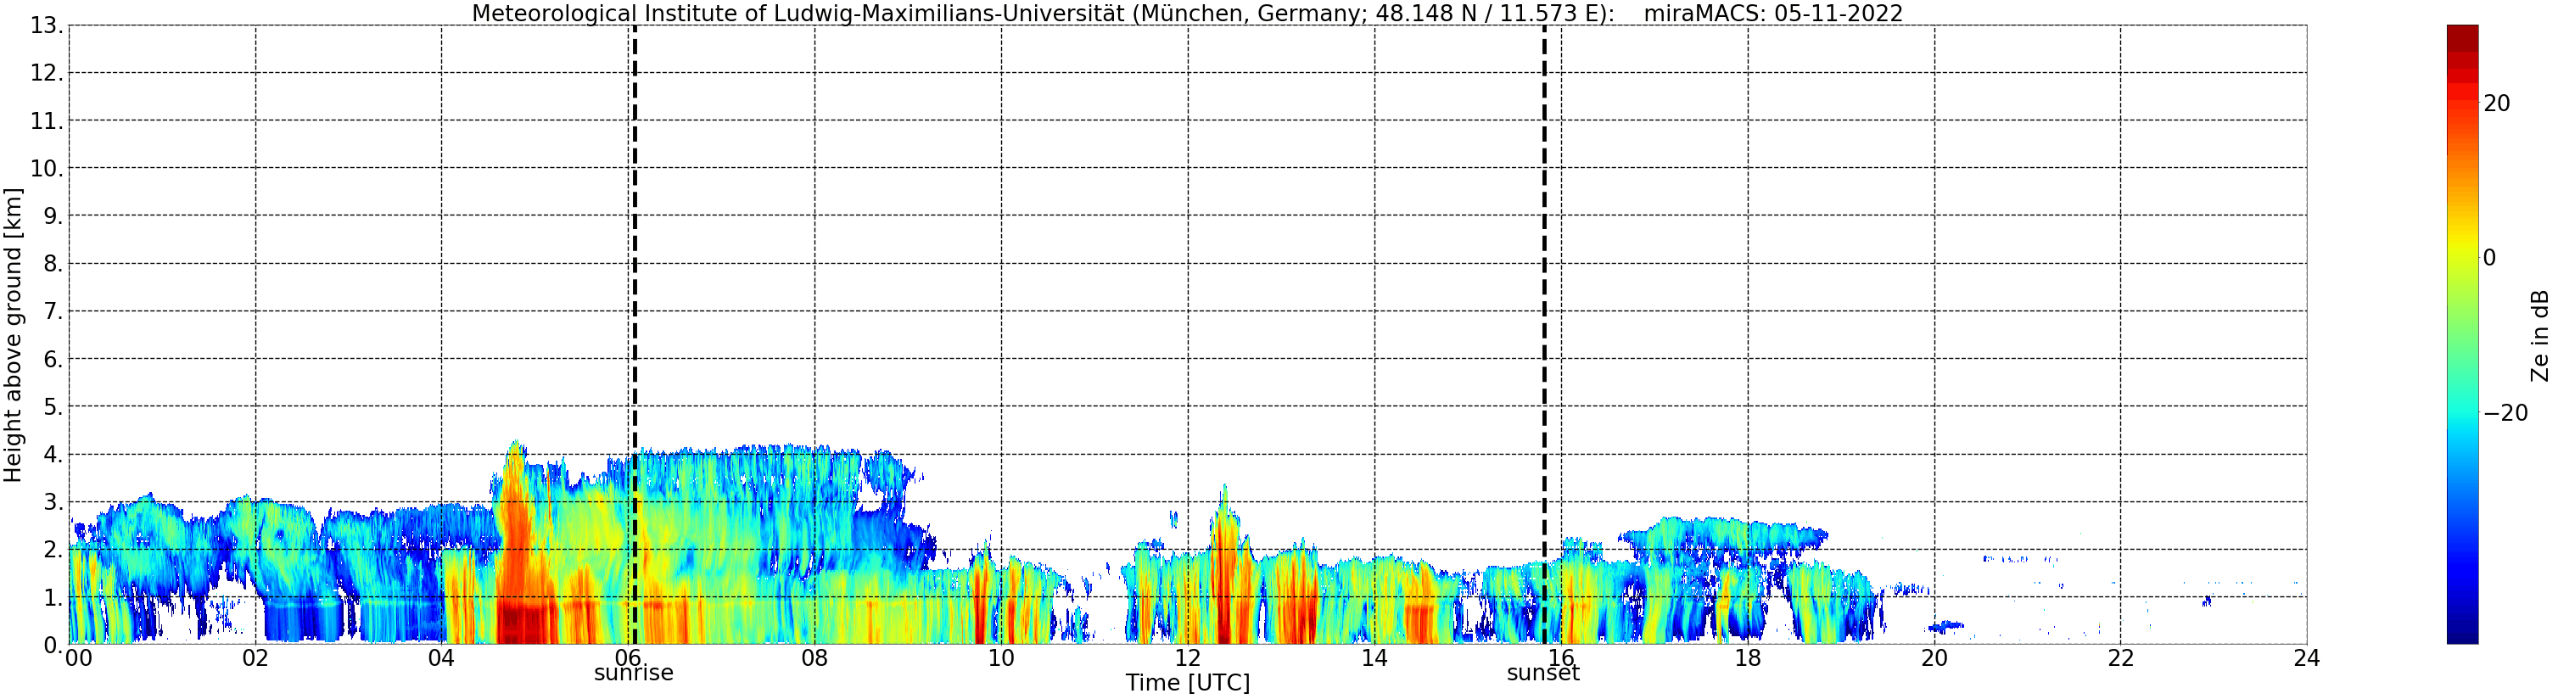
Task: Click the time axis tick label "20"
Action: click(x=1934, y=658)
